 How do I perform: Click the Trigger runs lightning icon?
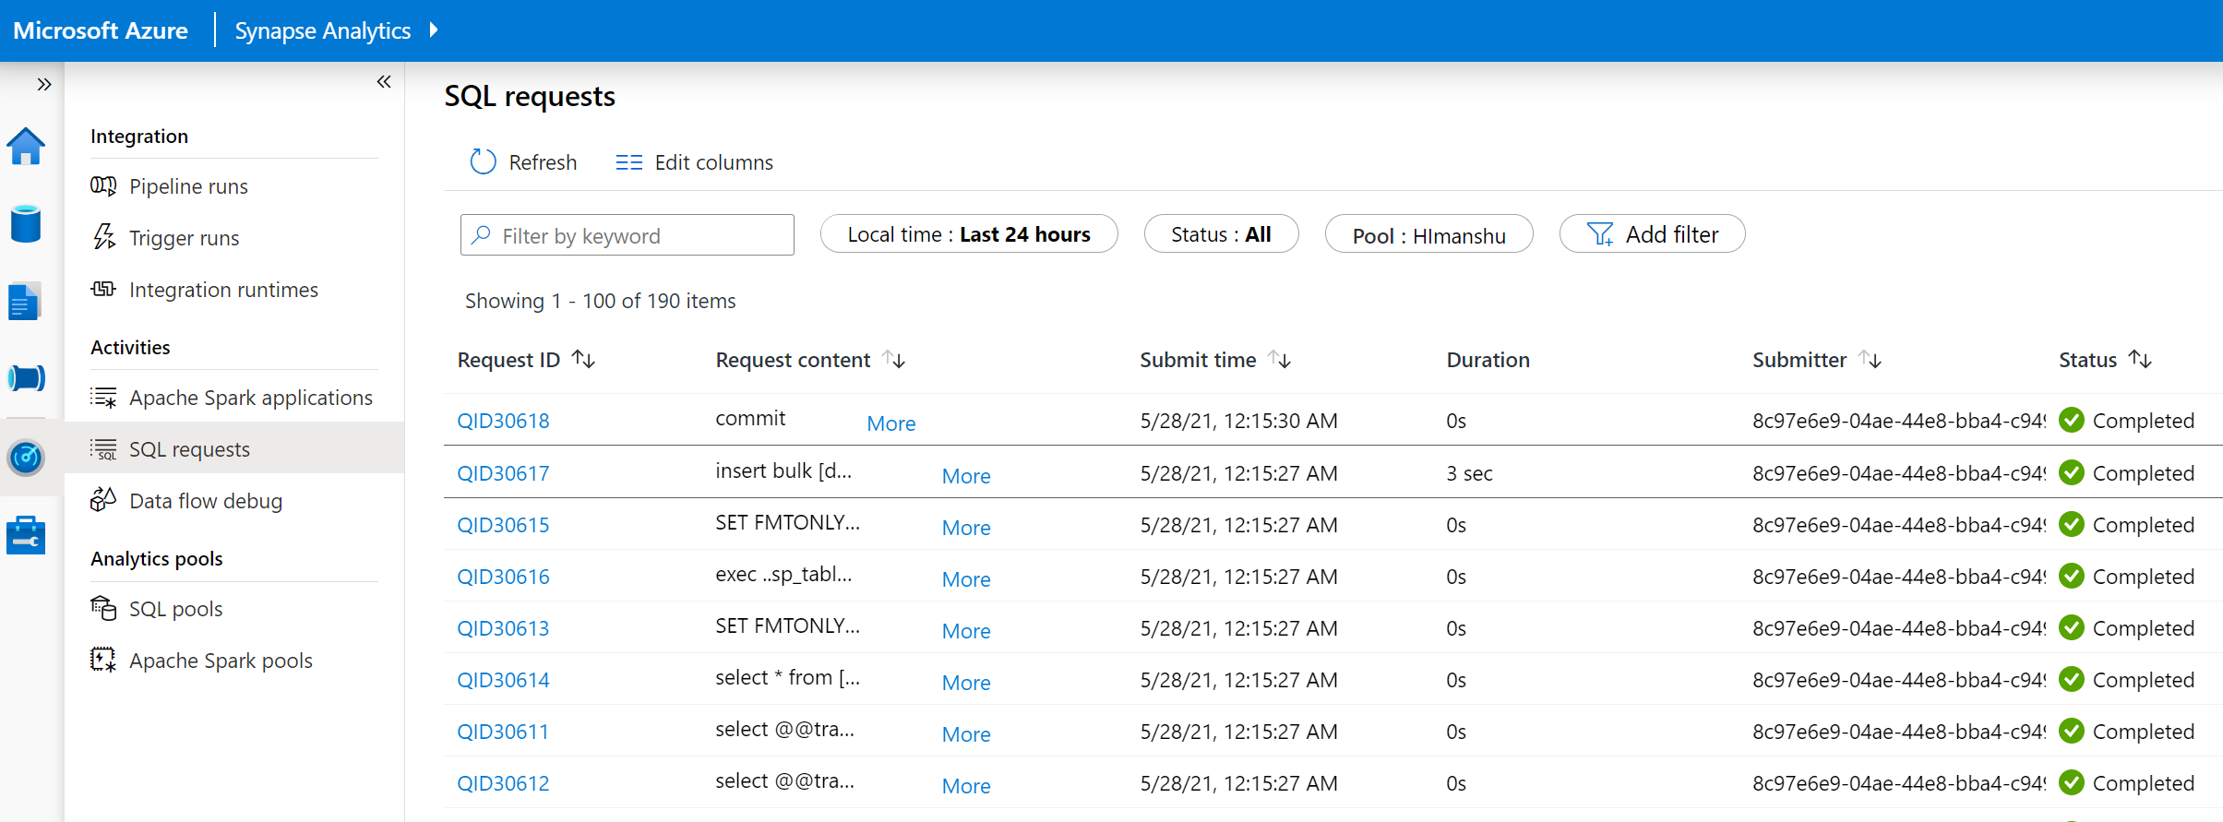pos(103,237)
